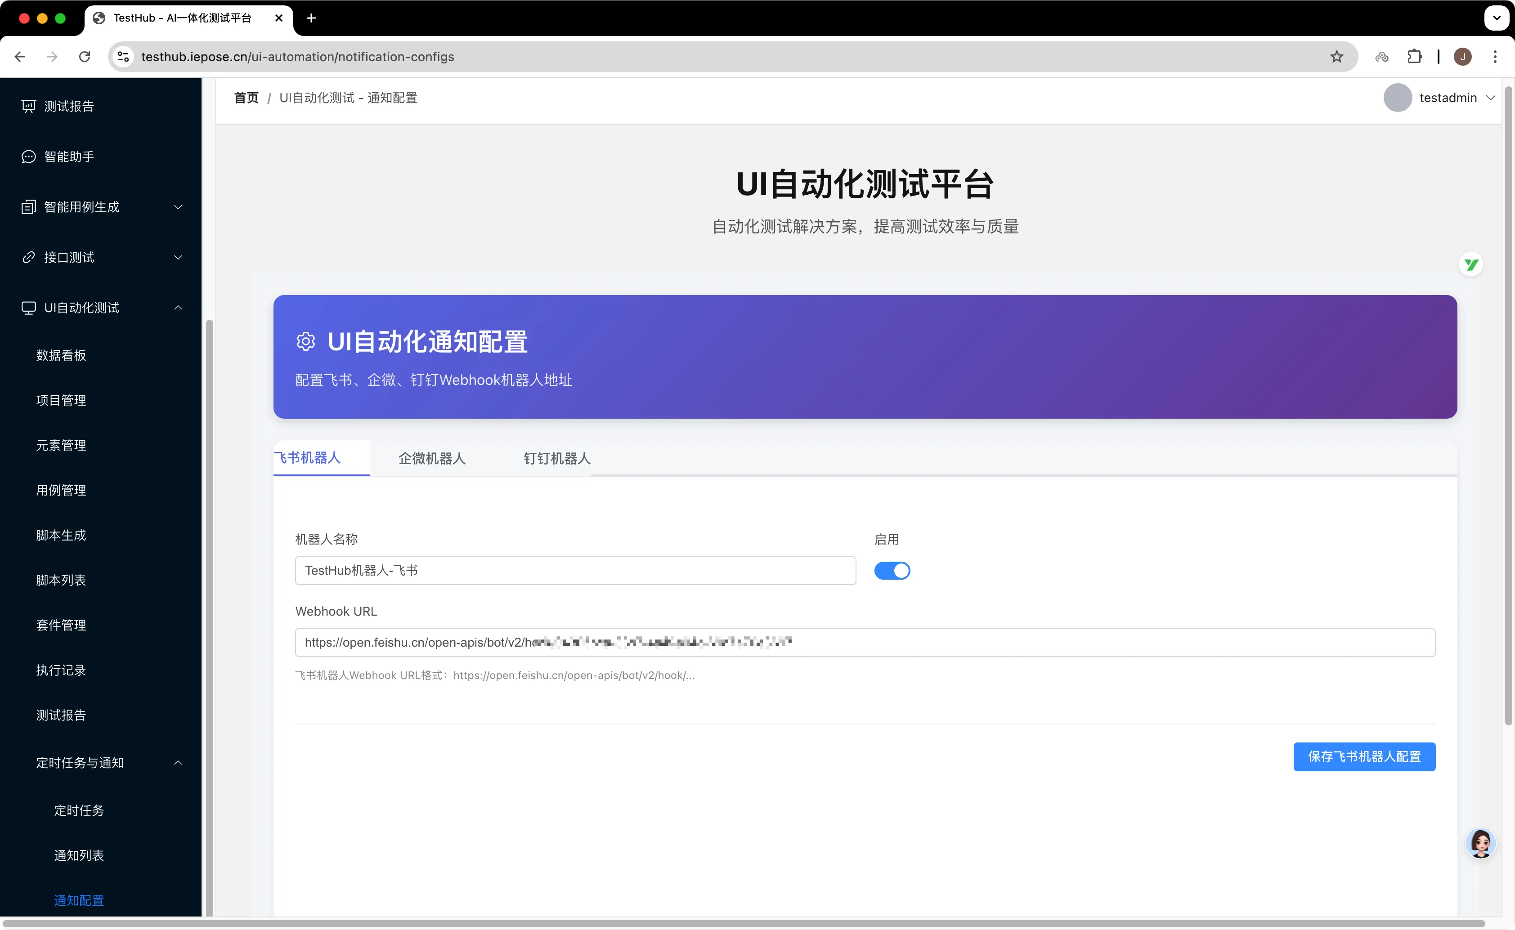Click the 接口测试 link icon
Image resolution: width=1515 pixels, height=930 pixels.
(28, 258)
